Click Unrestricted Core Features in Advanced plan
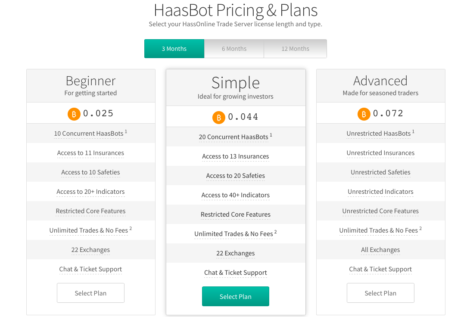 (x=380, y=211)
